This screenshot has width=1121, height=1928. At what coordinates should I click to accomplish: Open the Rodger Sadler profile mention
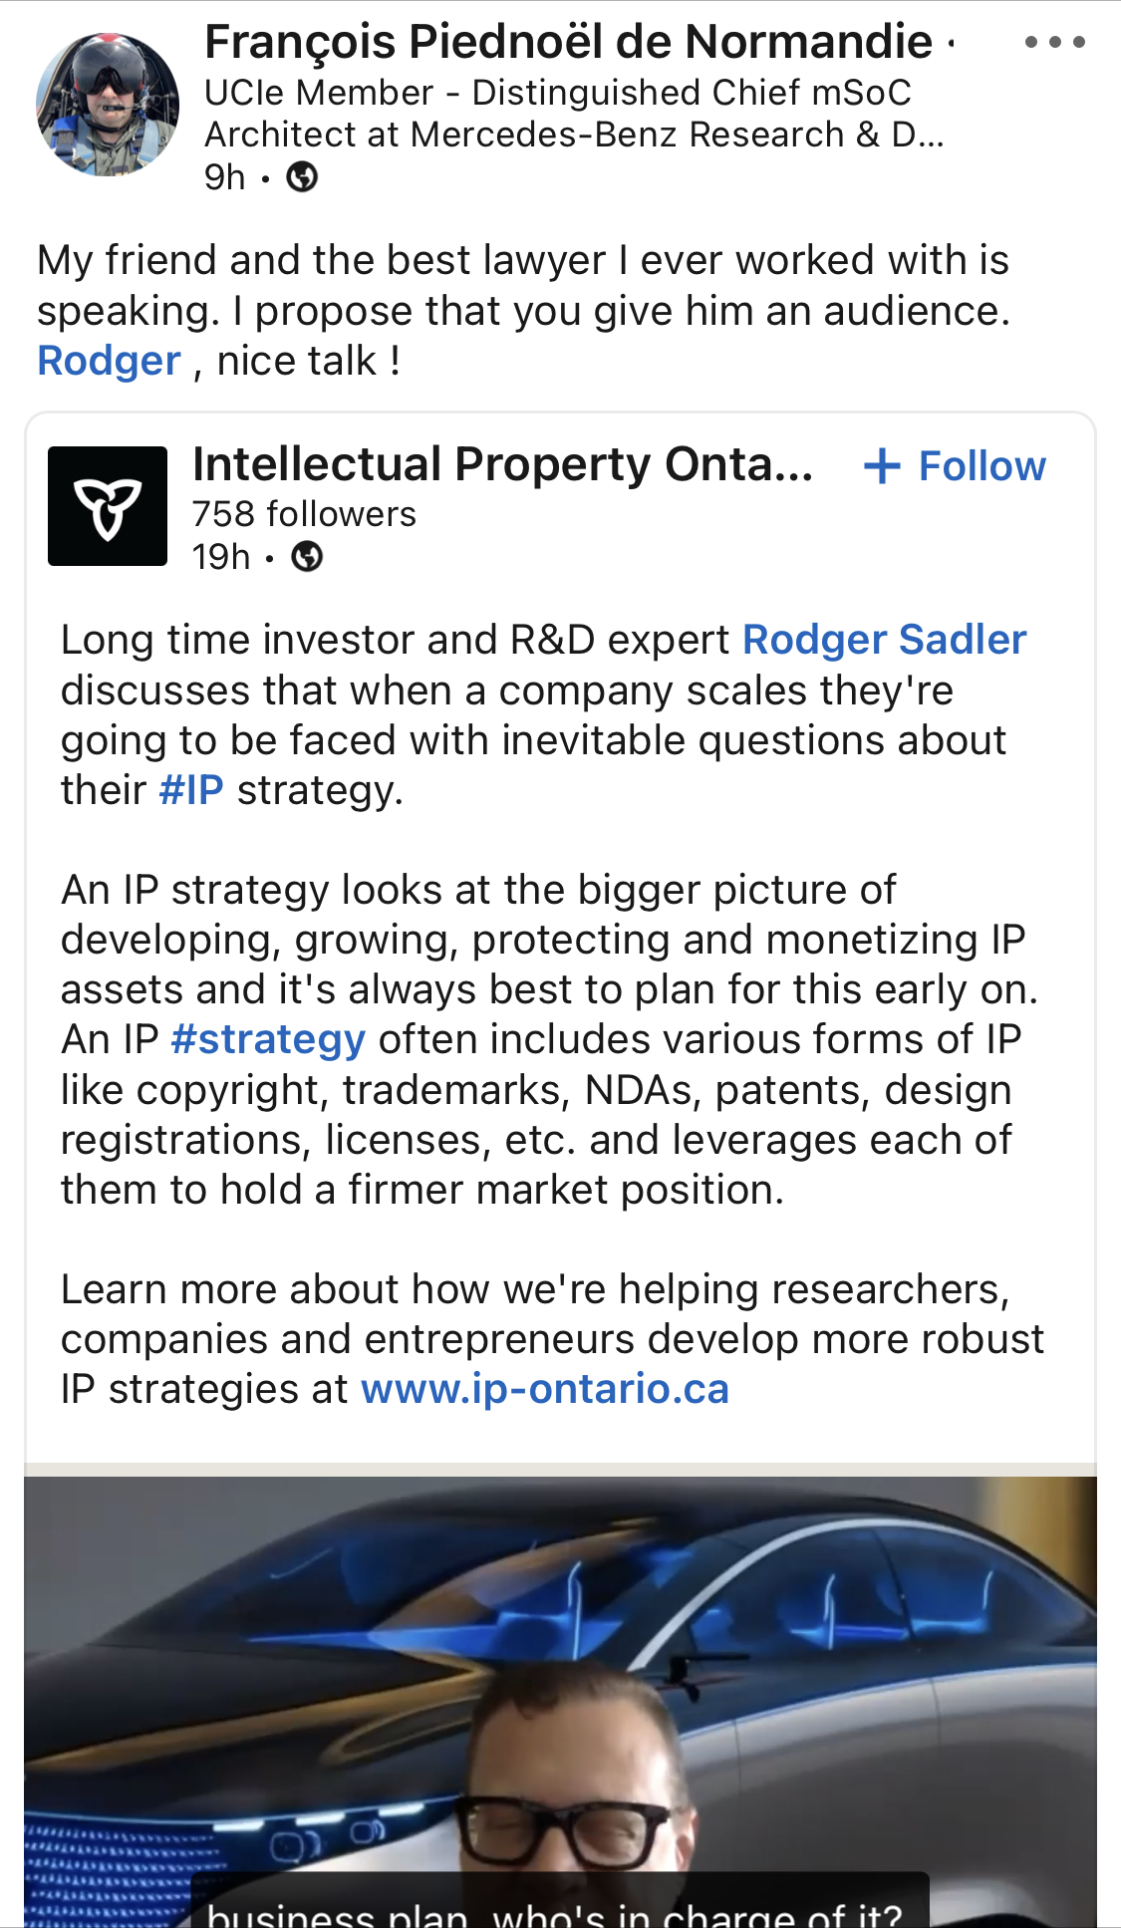(x=885, y=640)
